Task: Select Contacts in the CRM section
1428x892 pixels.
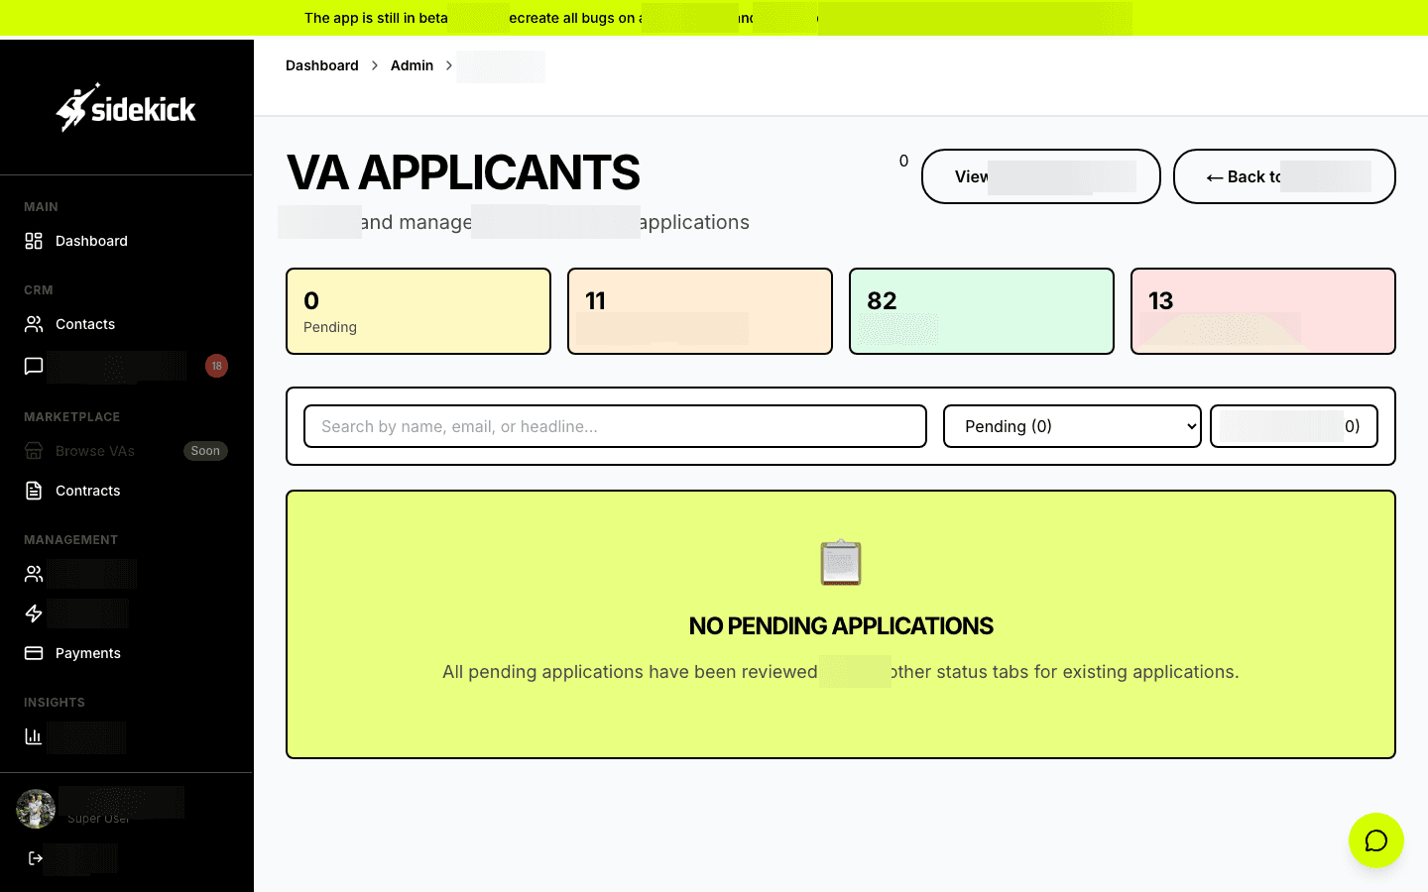Action: pos(84,324)
